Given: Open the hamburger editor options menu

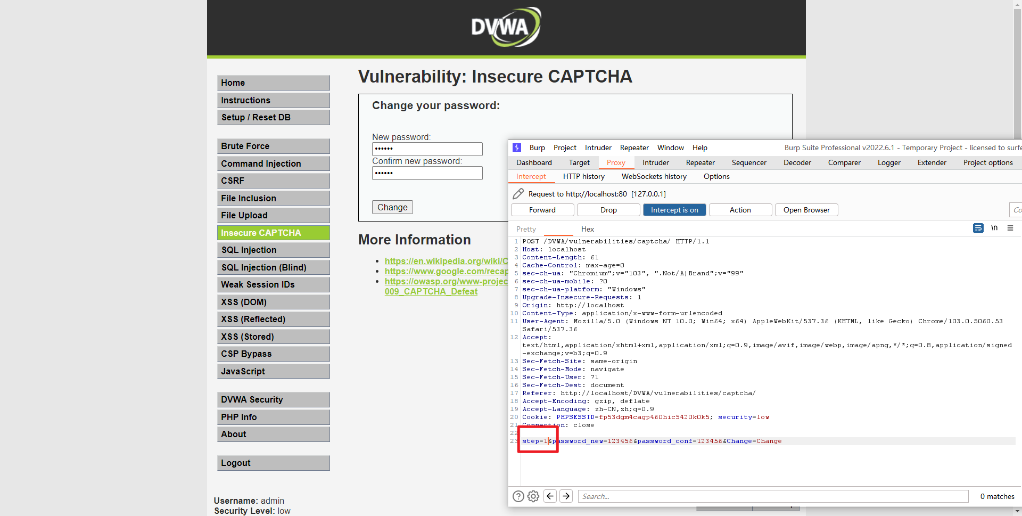Looking at the screenshot, I should point(1010,228).
